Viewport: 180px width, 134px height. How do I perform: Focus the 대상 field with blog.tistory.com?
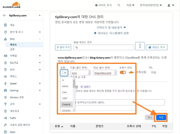point(105,73)
